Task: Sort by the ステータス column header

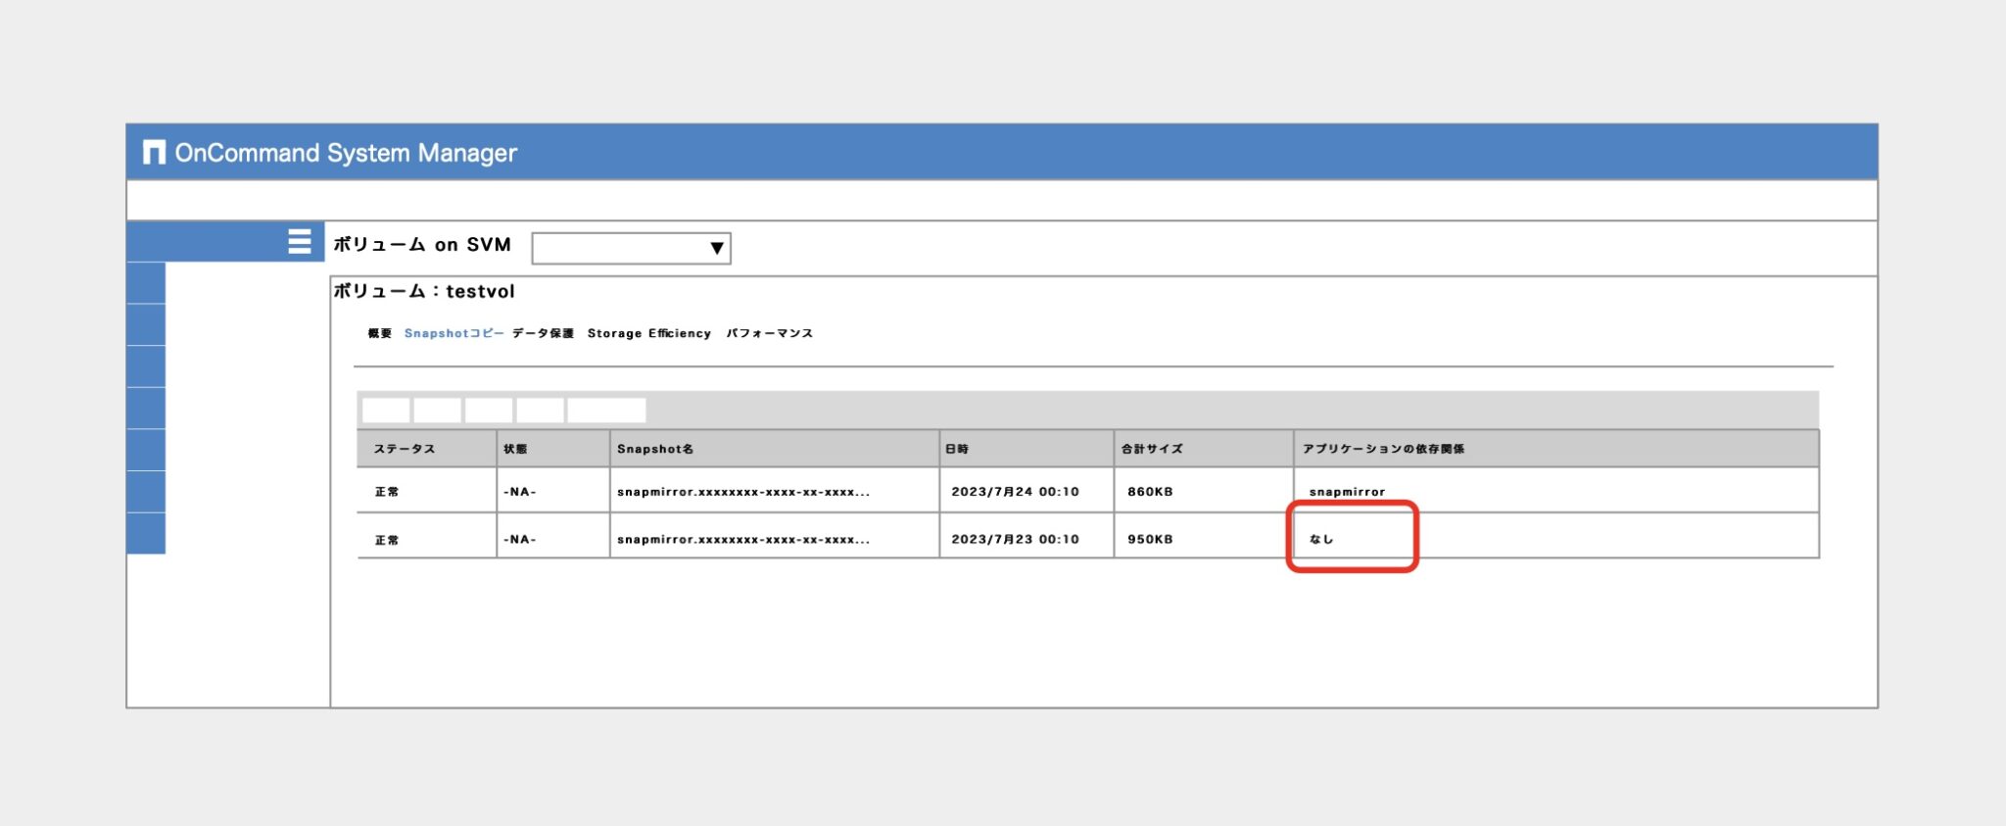Action: tap(405, 449)
